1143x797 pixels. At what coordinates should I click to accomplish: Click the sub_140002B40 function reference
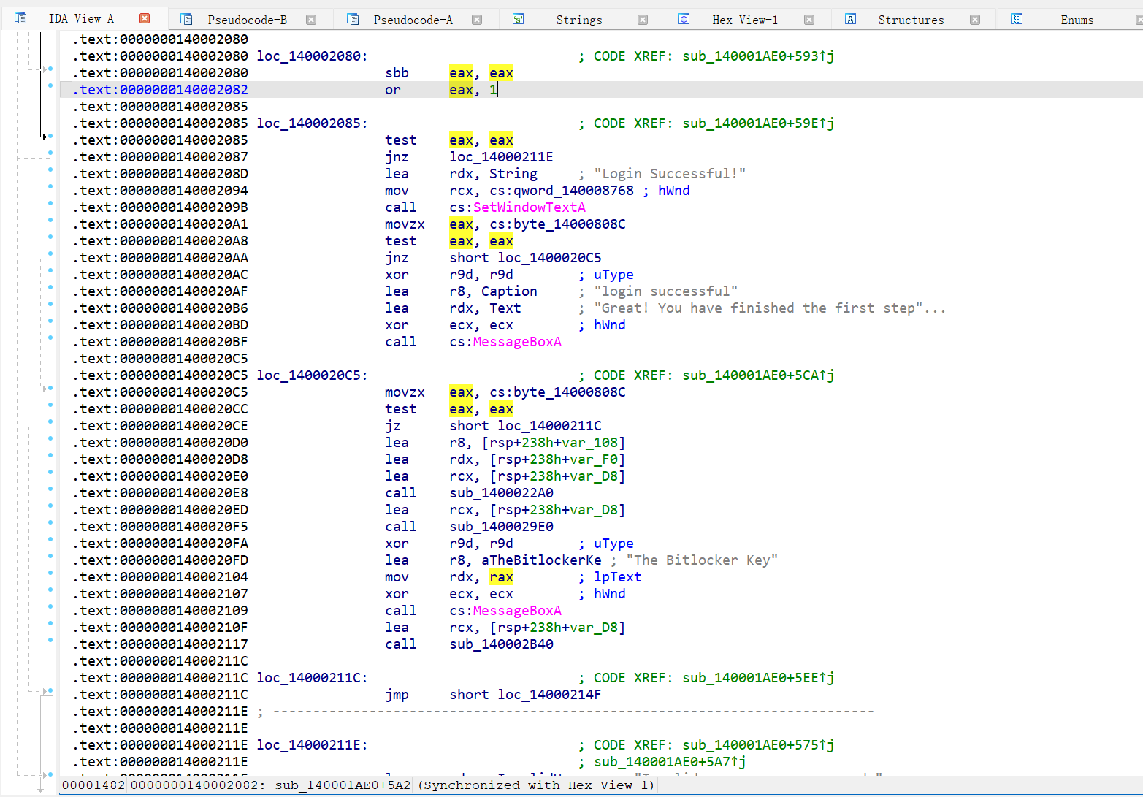(501, 644)
